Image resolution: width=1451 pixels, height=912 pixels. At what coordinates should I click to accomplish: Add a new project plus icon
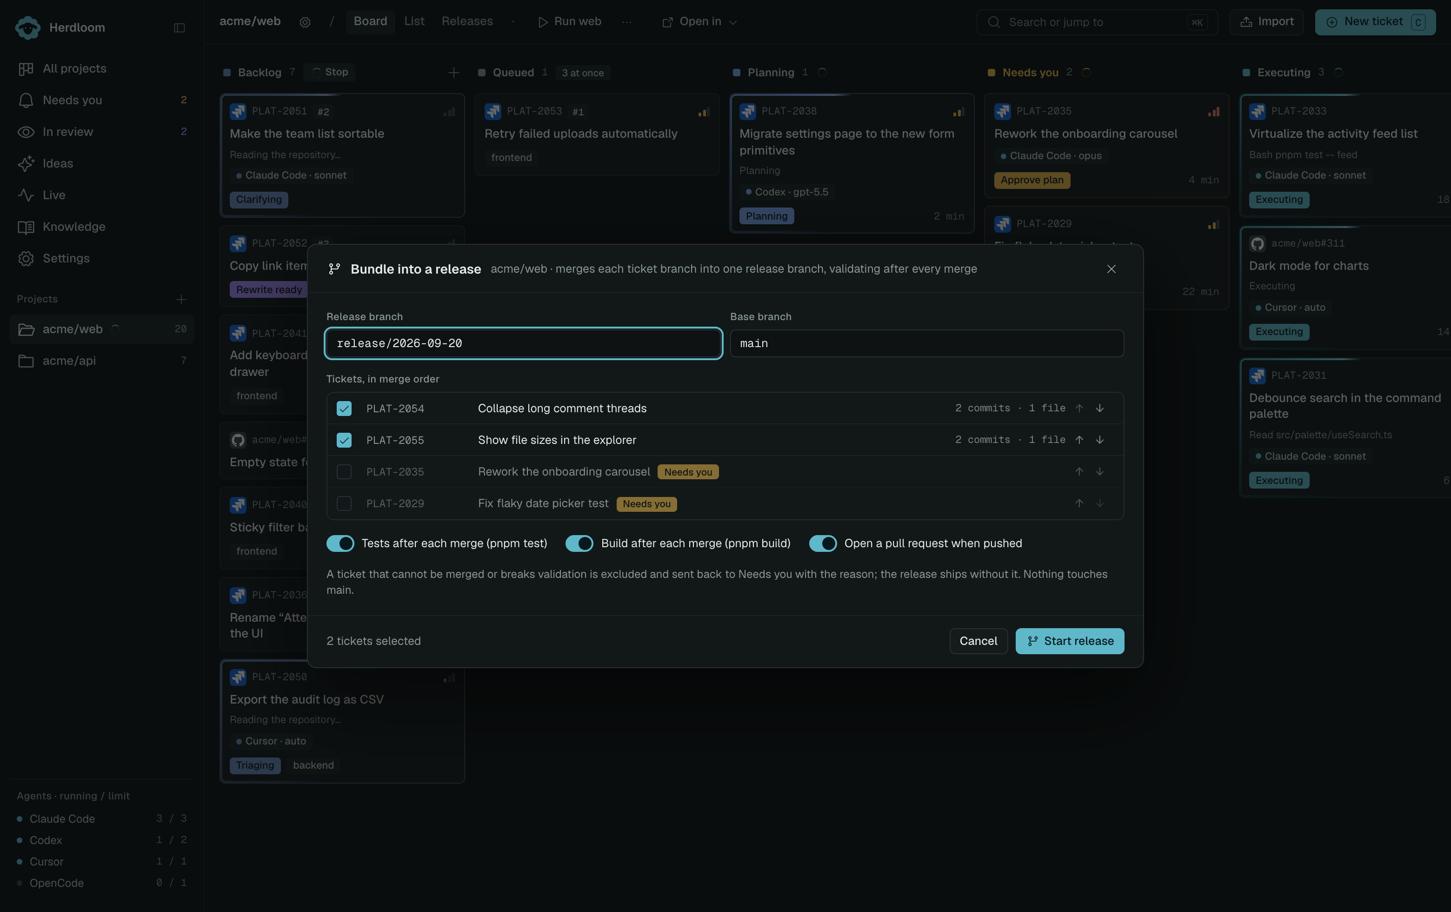coord(181,300)
